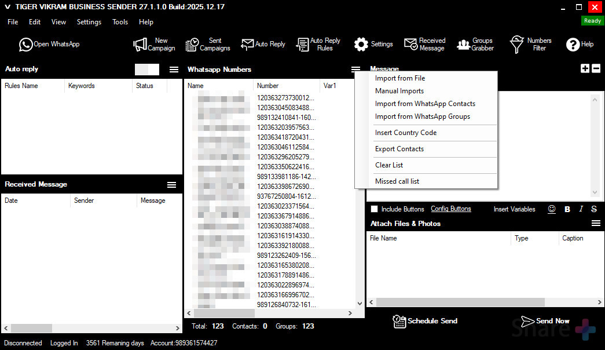
Task: Open the File menu
Action: point(13,22)
